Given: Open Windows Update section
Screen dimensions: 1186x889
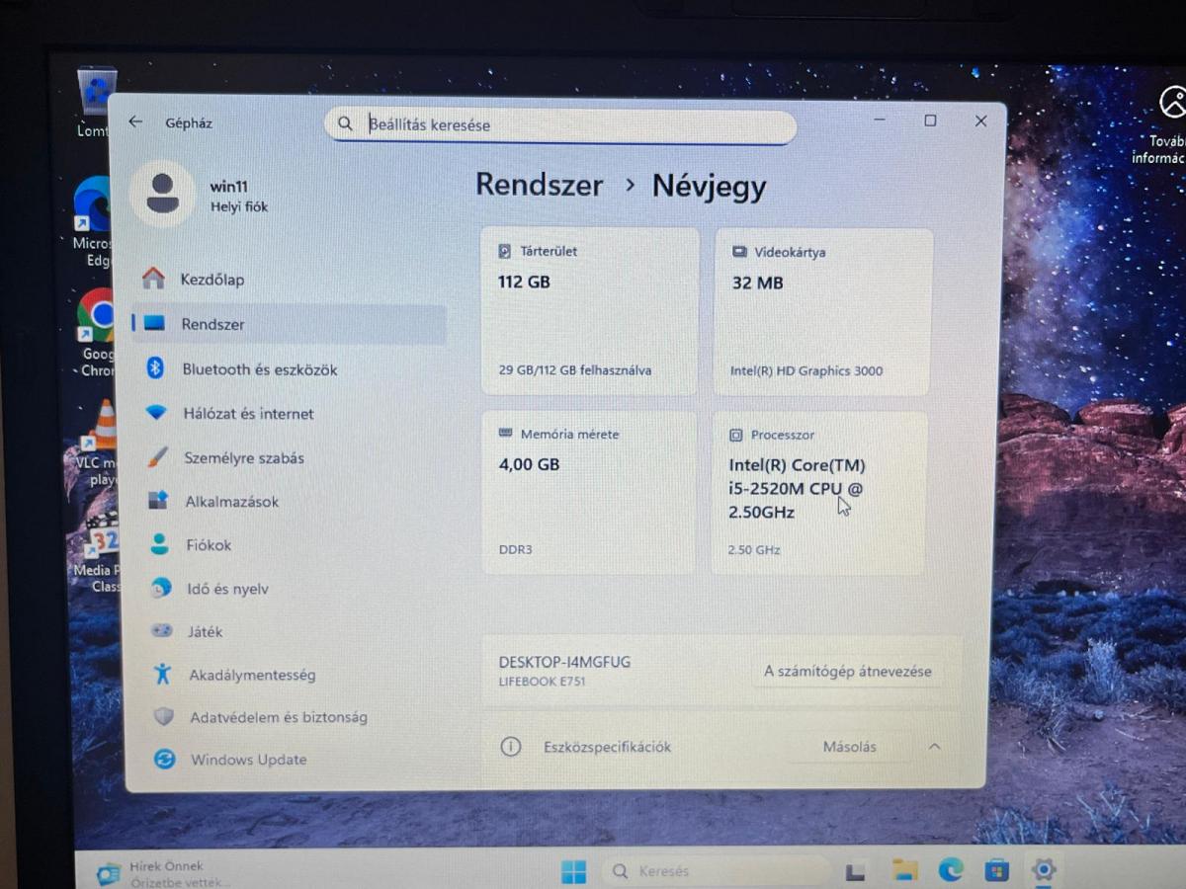Looking at the screenshot, I should tap(248, 760).
